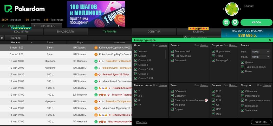This screenshot has width=273, height=126.
Task: Select the Рыбный День 25 000 р. tournament
Action: [x=116, y=75]
